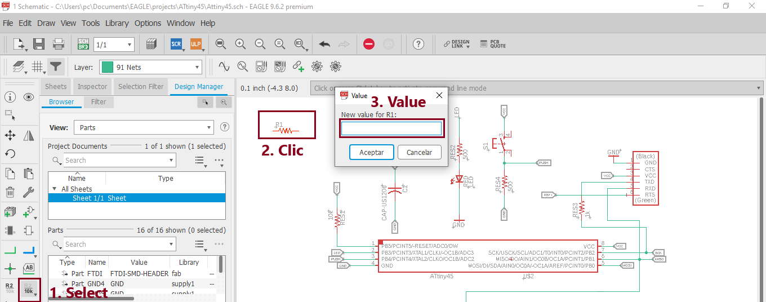Image resolution: width=766 pixels, height=302 pixels.
Task: Open the SCR script dropdown
Action: (x=185, y=50)
